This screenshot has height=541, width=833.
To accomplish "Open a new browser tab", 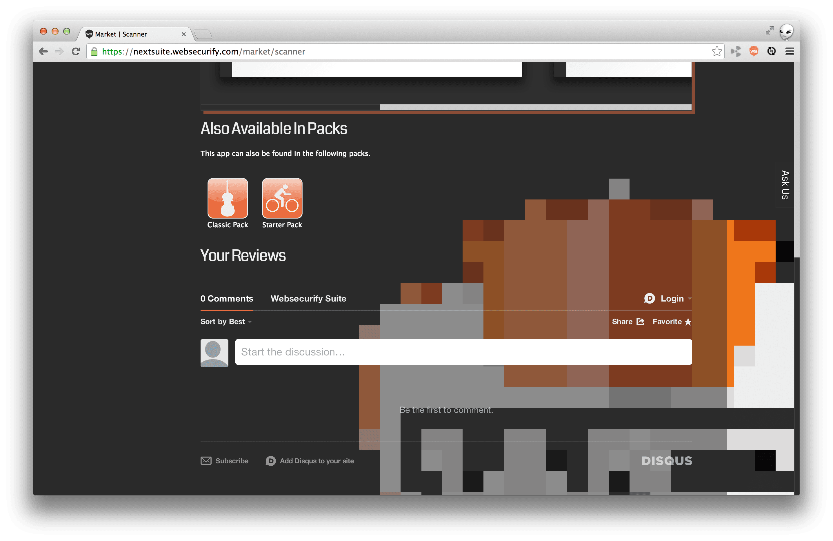I will [203, 34].
